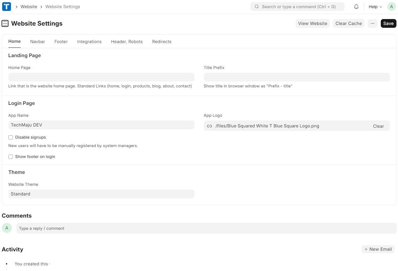Viewport: 398px width, 271px height.
Task: Click the search magnifier icon
Action: (x=257, y=7)
